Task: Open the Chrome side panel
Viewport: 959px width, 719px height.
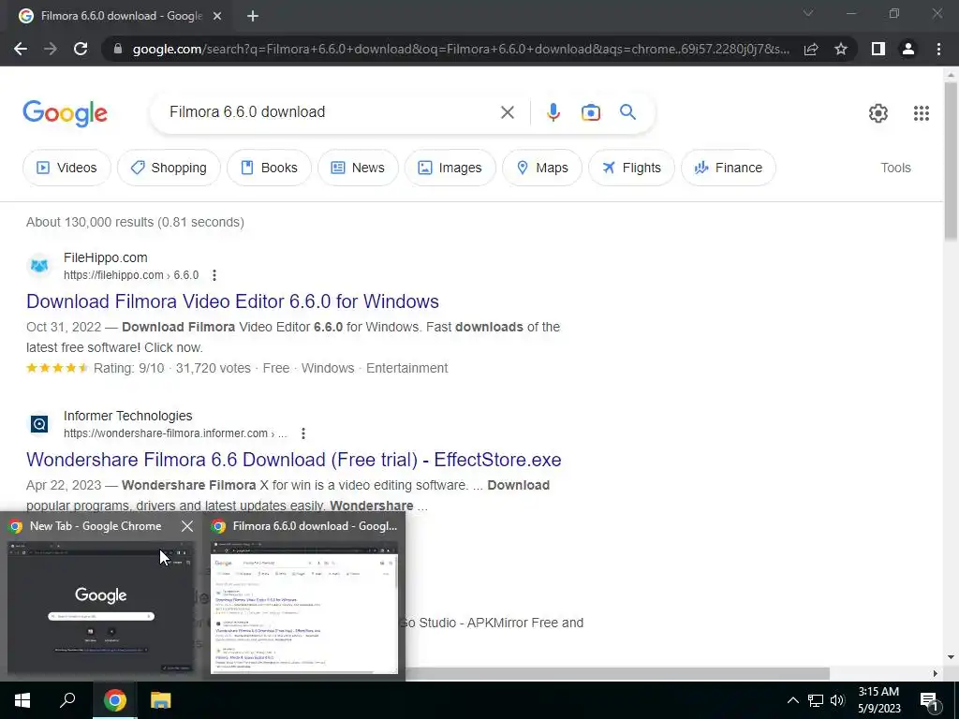Action: click(878, 49)
